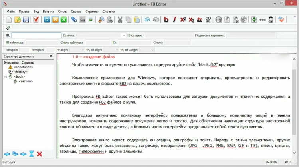This screenshot has width=299, height=167.
Task: Open the Сервис menu
Action: 76,12
